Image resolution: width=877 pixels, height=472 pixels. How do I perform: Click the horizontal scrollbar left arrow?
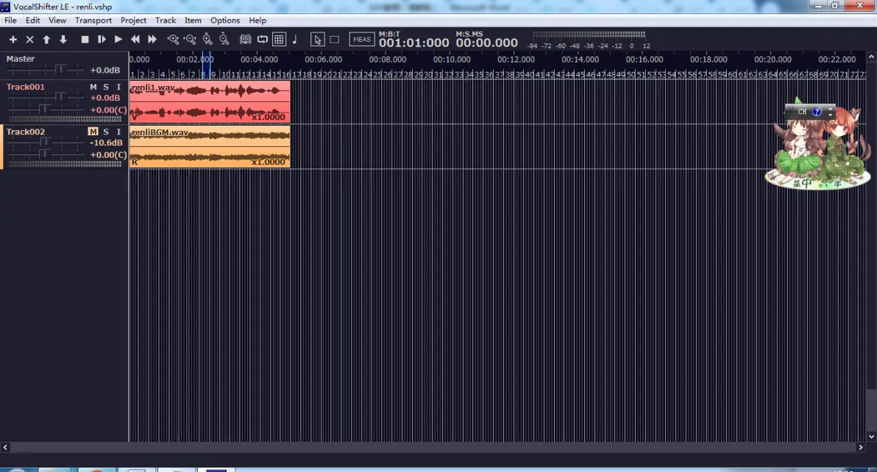point(5,448)
